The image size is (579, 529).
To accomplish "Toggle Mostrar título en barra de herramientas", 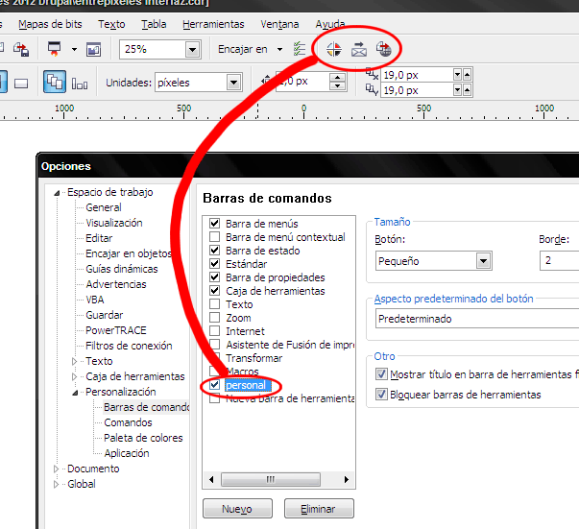I will click(381, 374).
